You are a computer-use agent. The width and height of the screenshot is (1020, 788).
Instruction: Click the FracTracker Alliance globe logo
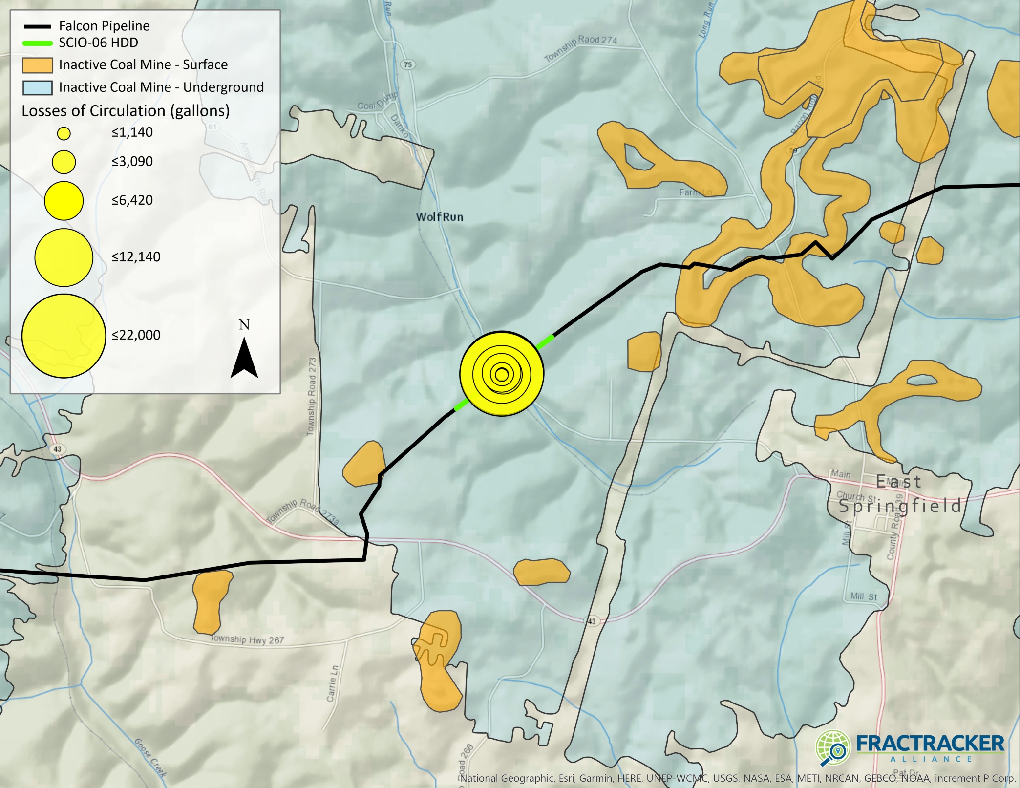pyautogui.click(x=833, y=748)
